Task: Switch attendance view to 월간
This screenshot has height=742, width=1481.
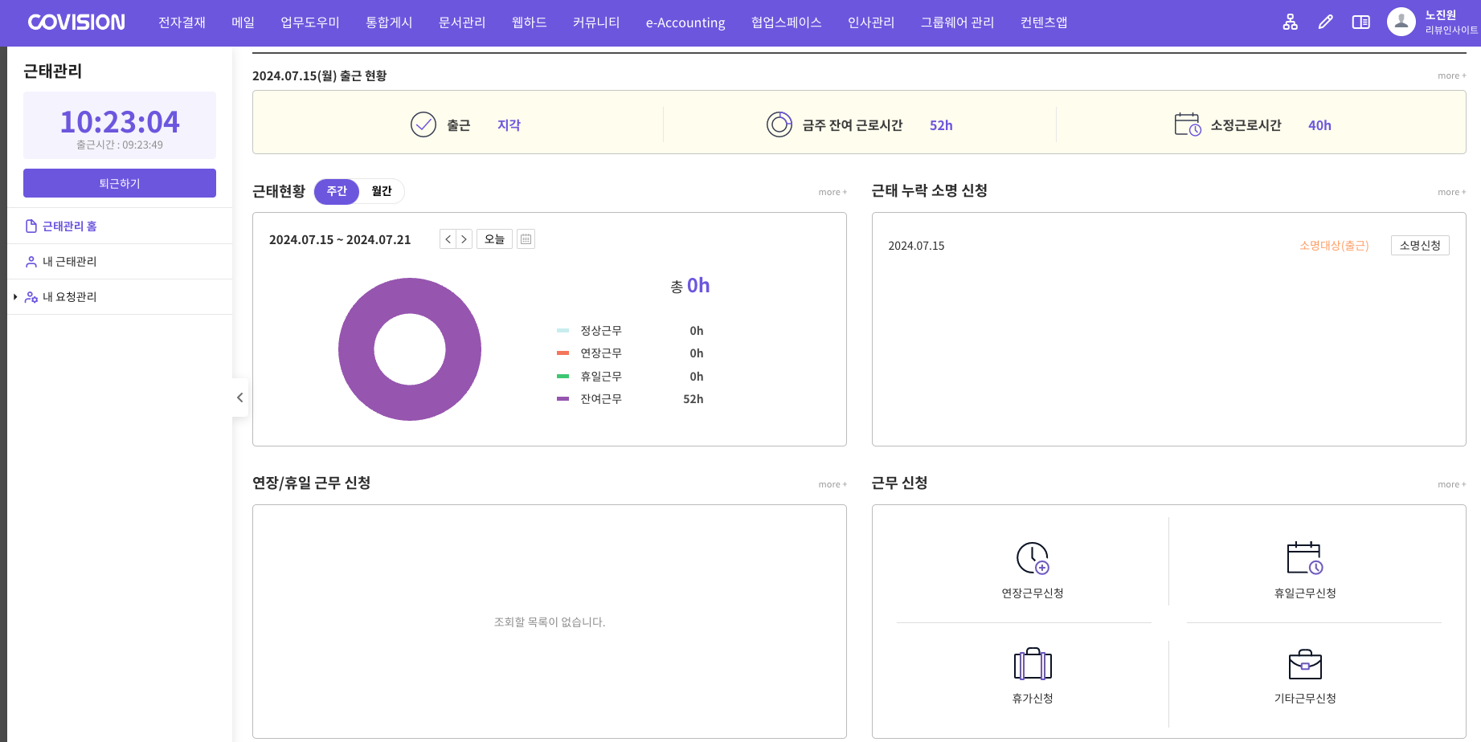Action: 381,191
